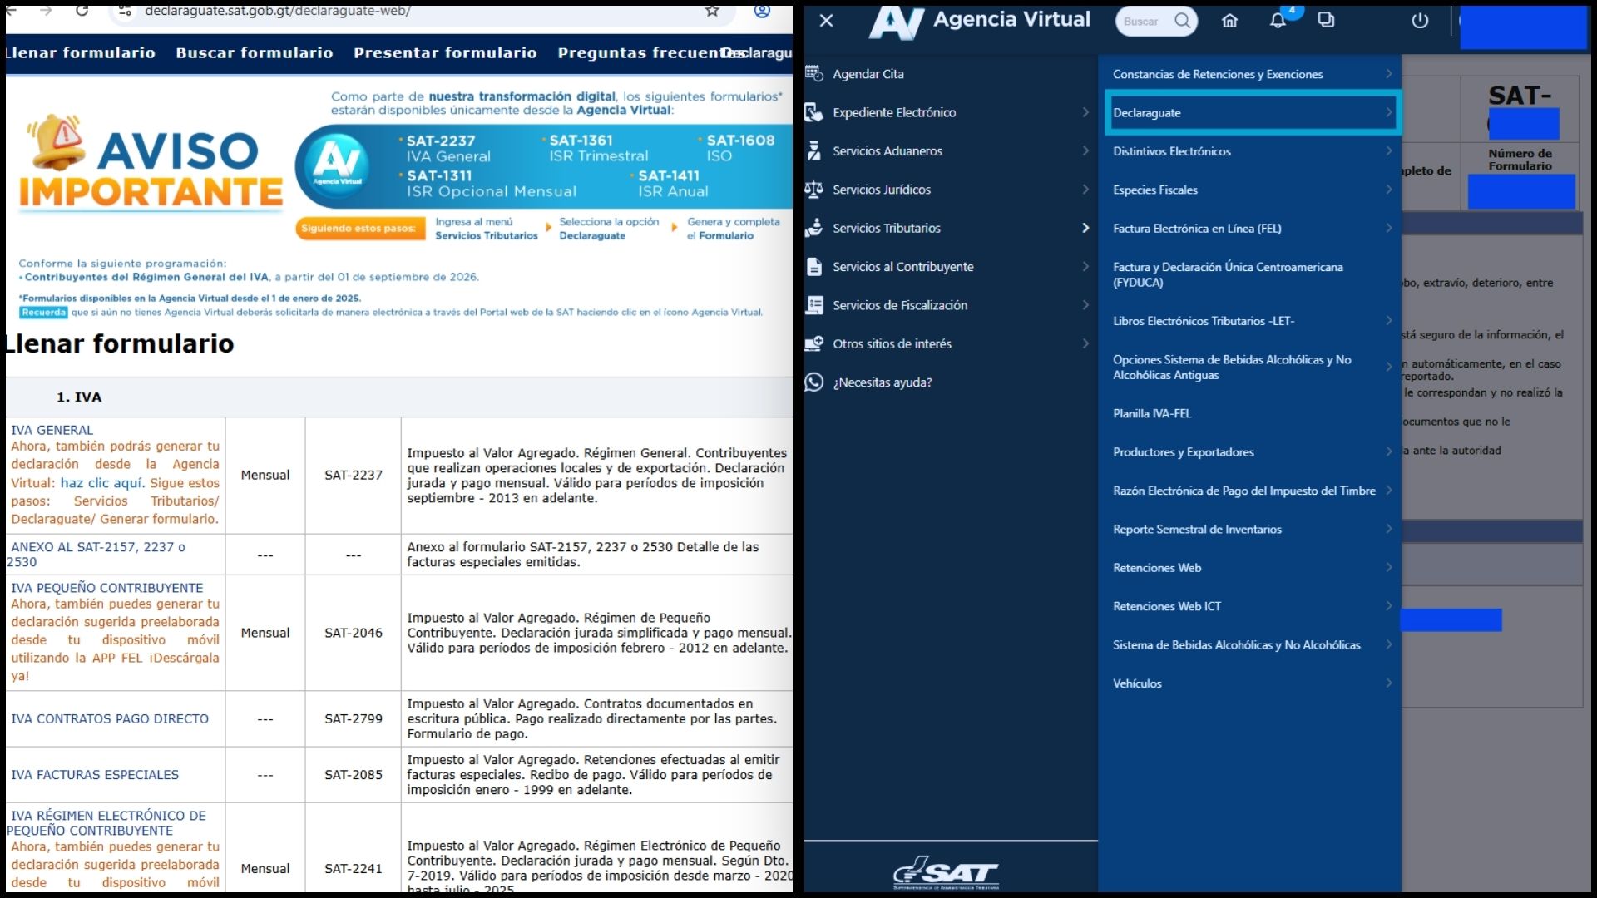This screenshot has width=1597, height=898.
Task: Click the windows/copy icon in header
Action: click(x=1326, y=20)
